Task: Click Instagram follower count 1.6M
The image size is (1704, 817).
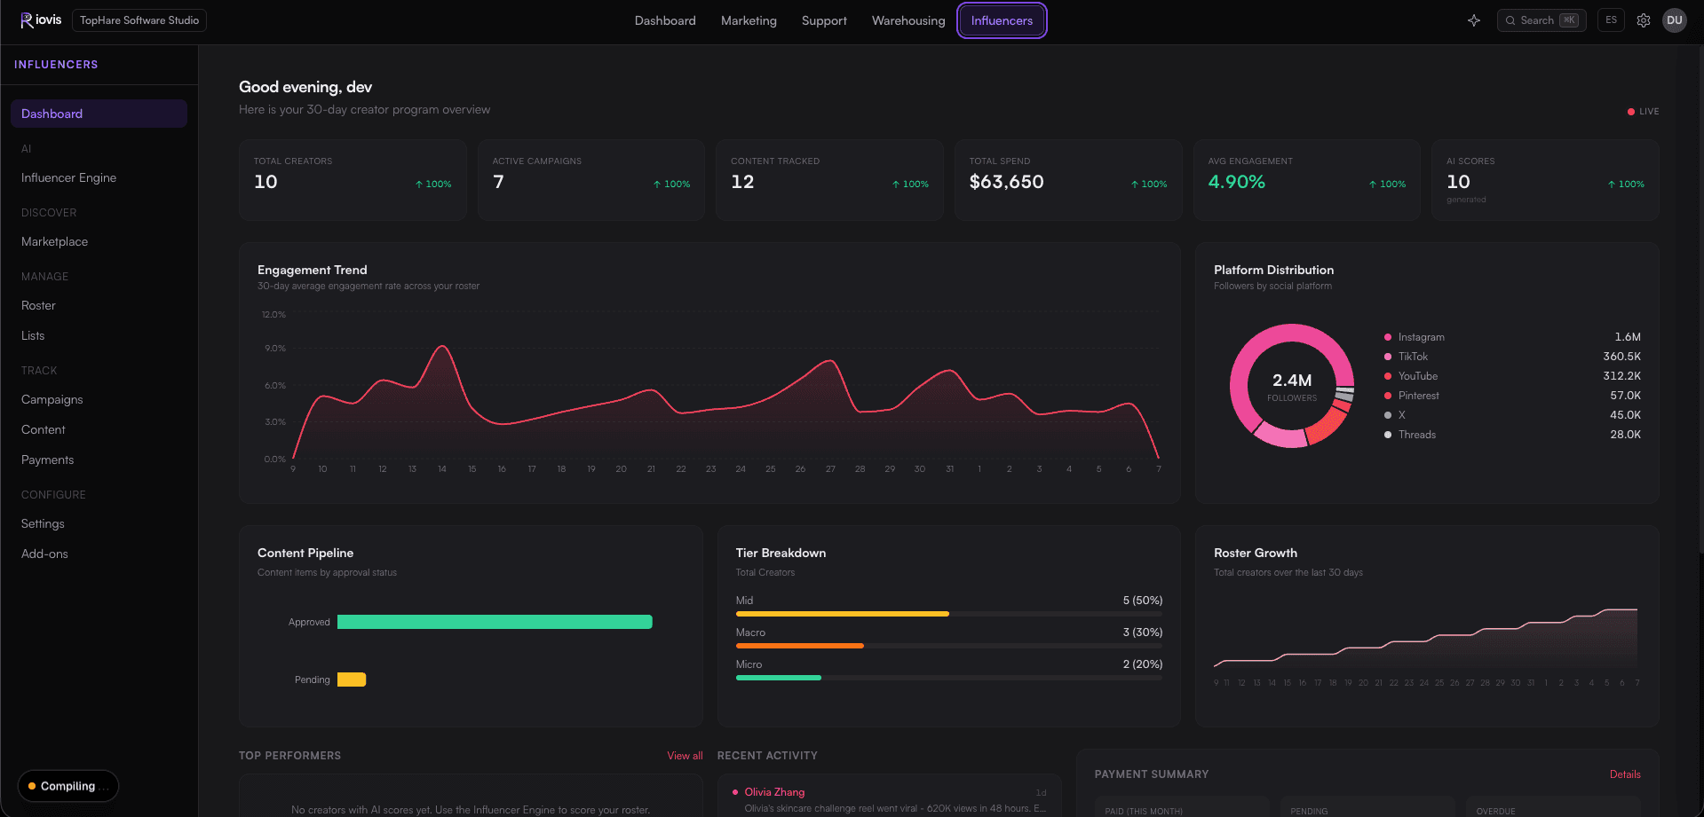Action: (1628, 337)
